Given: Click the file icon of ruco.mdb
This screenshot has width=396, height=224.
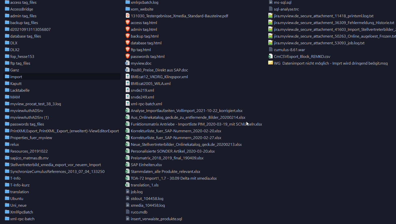Looking at the screenshot, I should pos(128,212).
